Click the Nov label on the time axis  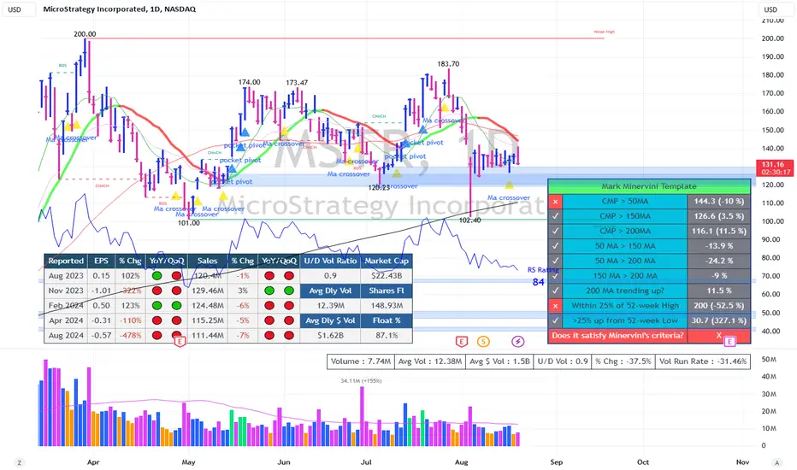(x=742, y=462)
